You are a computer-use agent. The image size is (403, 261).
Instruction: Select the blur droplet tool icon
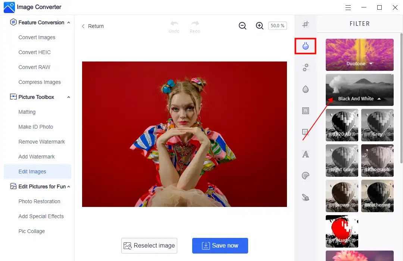(305, 89)
